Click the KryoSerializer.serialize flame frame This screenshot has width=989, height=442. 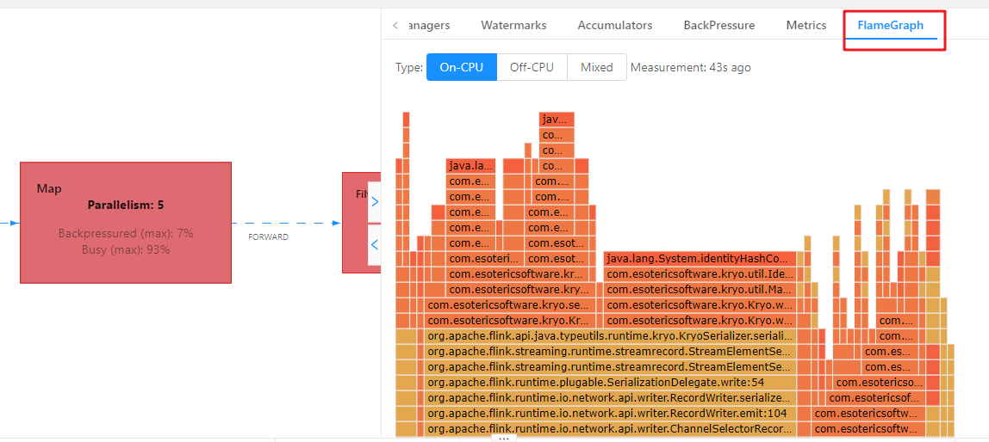coord(610,336)
